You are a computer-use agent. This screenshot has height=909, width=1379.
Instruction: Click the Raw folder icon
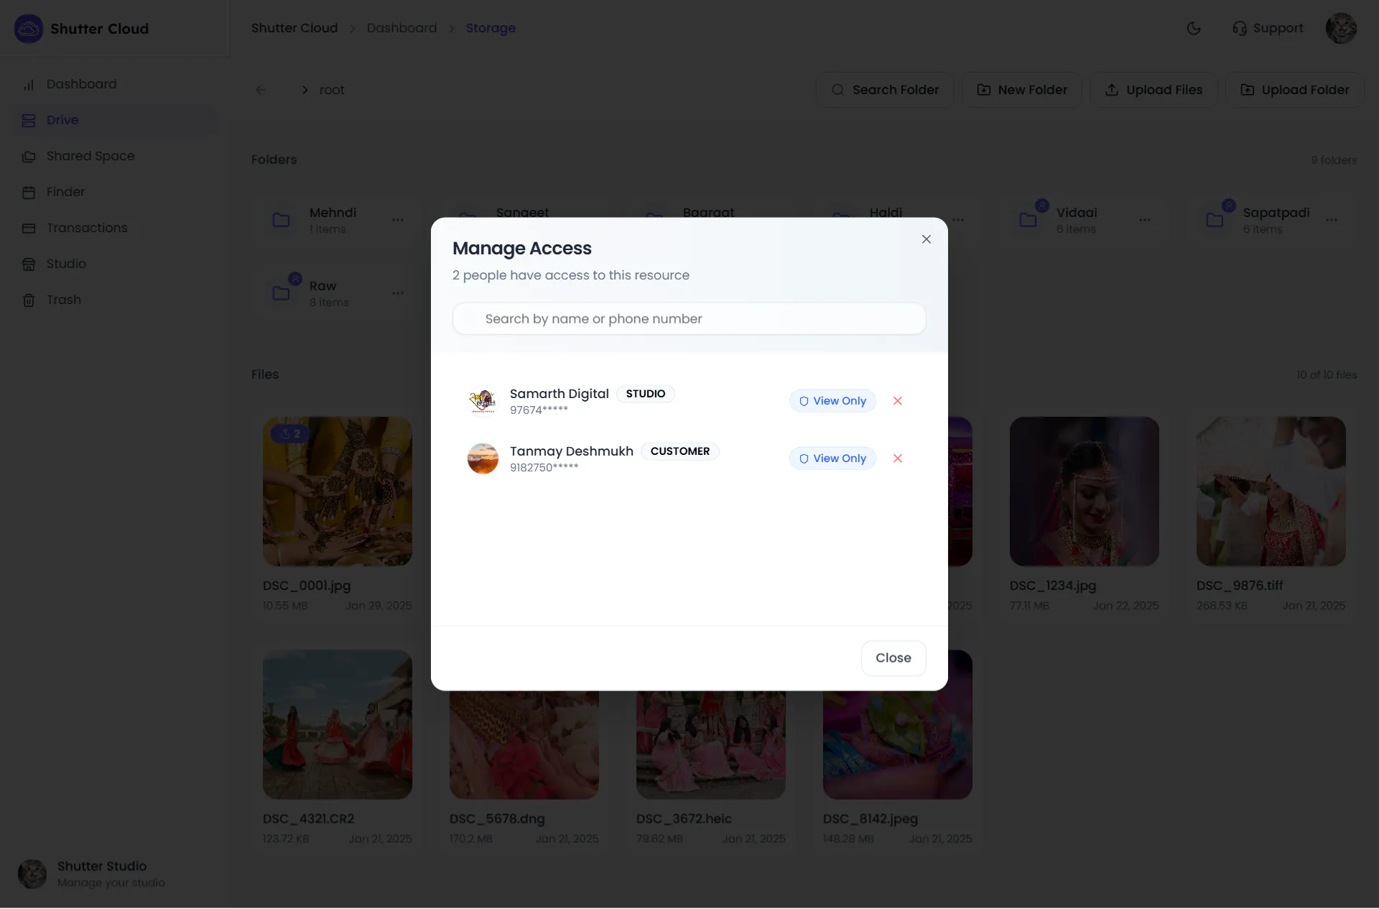(x=282, y=293)
